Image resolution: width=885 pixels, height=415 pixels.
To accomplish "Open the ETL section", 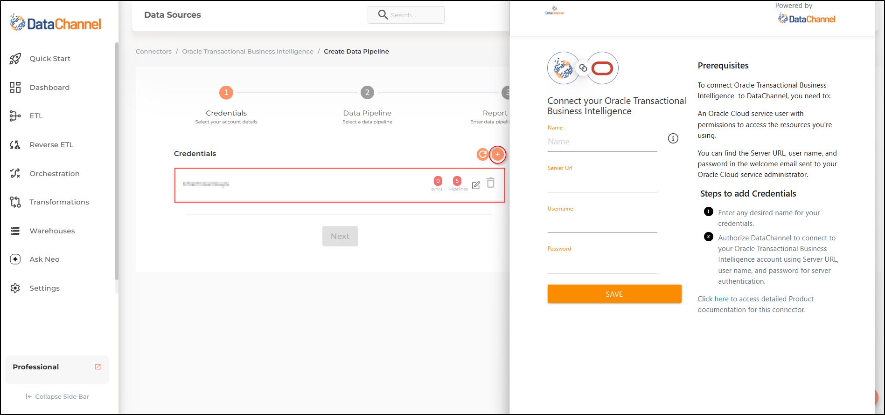I will coord(36,116).
